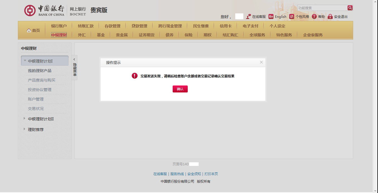Click the 在线客服 header text link
This screenshot has width=378, height=193.
259,17
